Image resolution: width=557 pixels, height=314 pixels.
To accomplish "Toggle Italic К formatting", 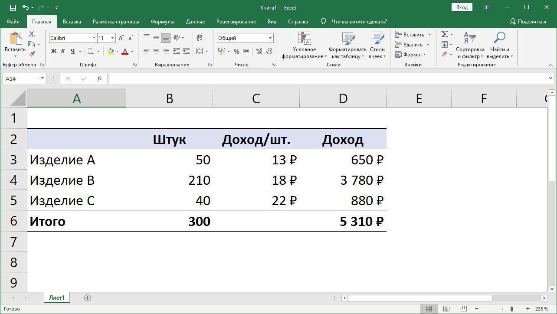I will (63, 51).
